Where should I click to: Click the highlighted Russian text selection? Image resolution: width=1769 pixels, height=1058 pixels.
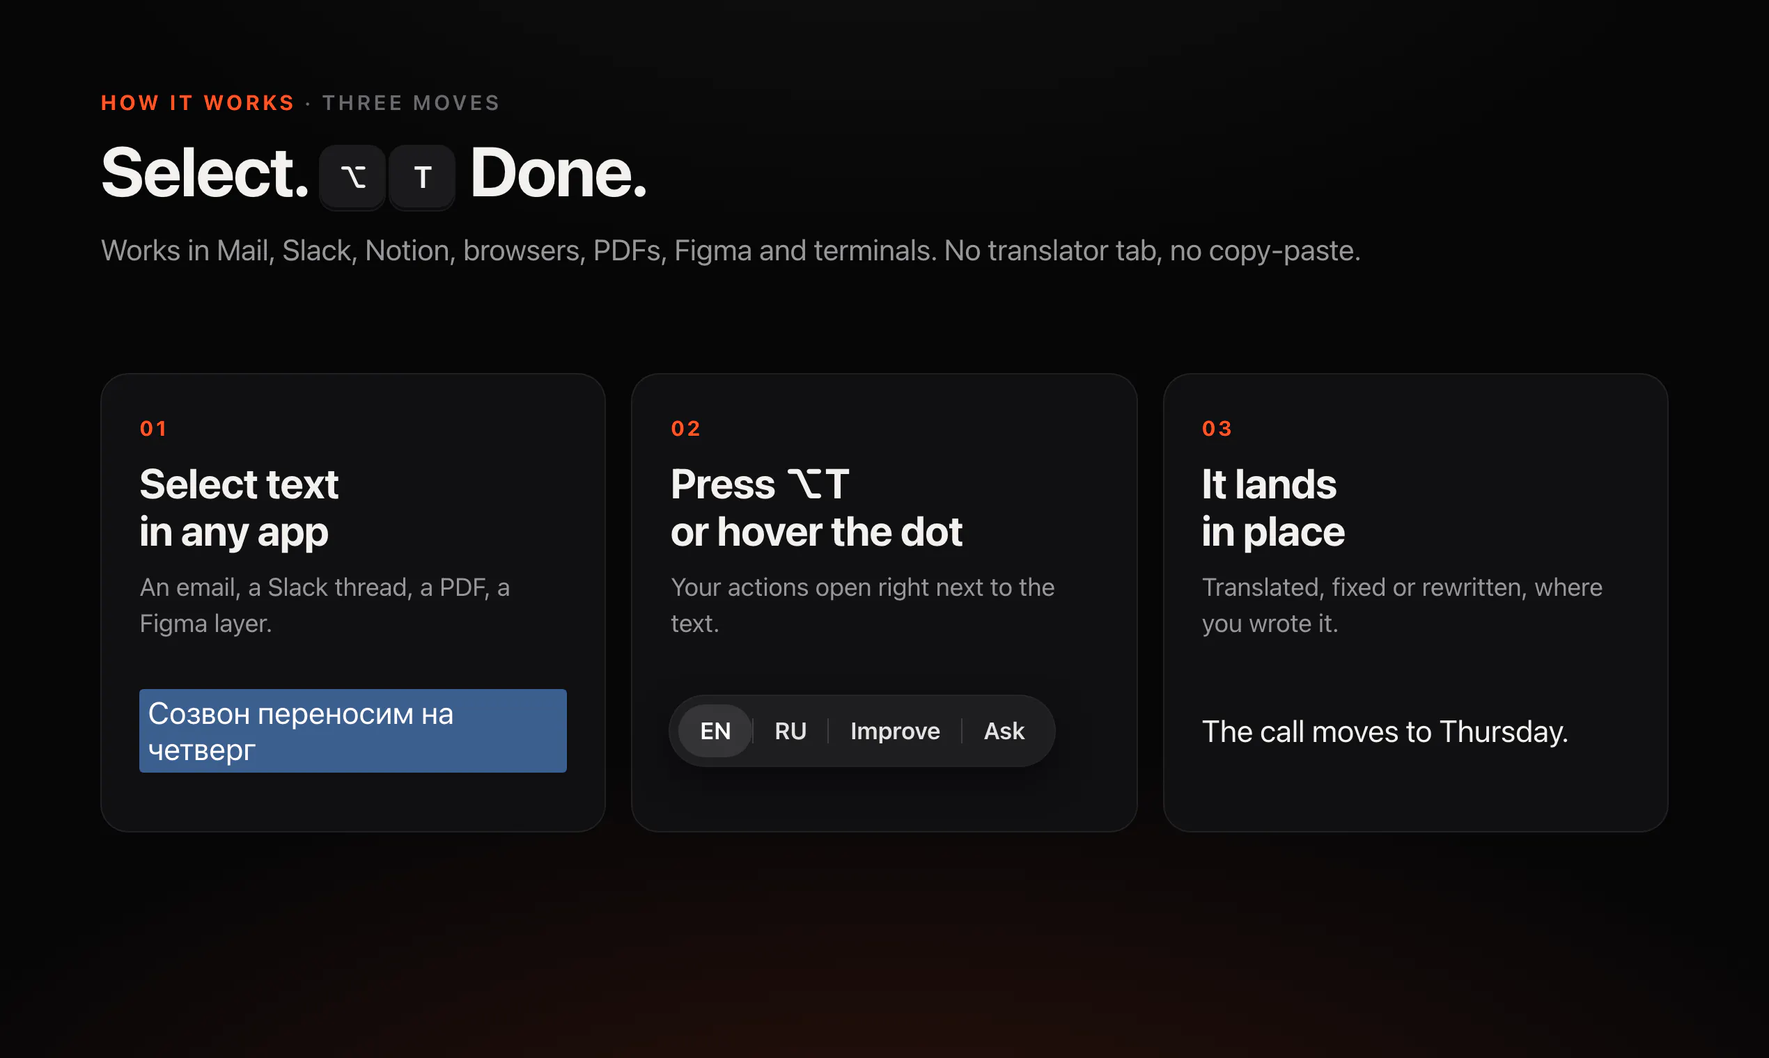tap(353, 731)
